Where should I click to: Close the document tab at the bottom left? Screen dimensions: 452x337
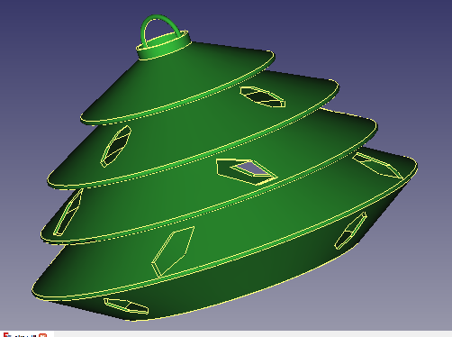point(43,335)
